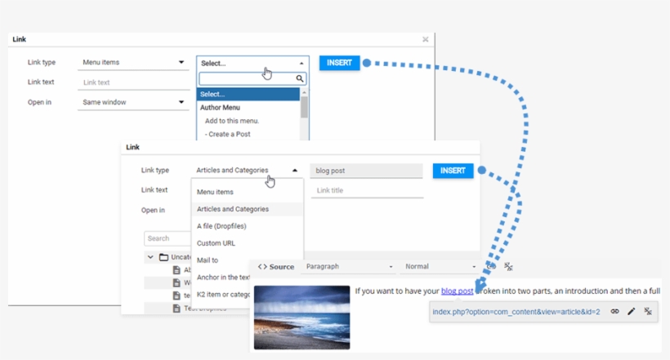670x360 pixels.
Task: Click the index.php article URL in popup
Action: tap(516, 312)
